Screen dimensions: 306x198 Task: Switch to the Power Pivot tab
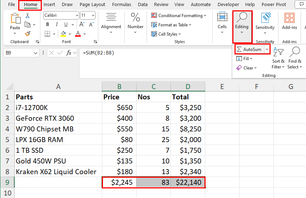coord(274,5)
